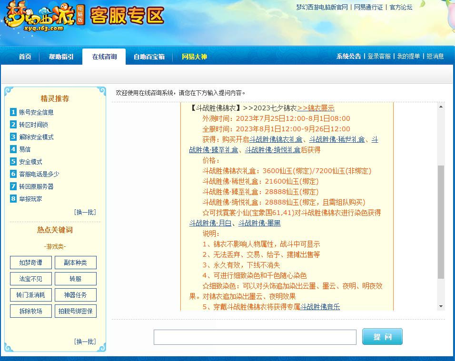Click the chat scrollbar thumb
The height and width of the screenshot is (361, 455).
point(441,222)
